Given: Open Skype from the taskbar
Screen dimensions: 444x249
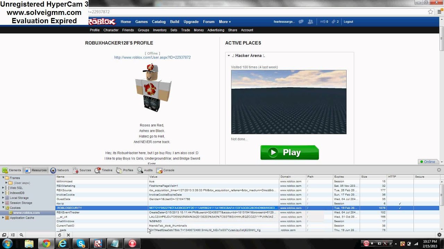Looking at the screenshot, I should tap(81, 244).
